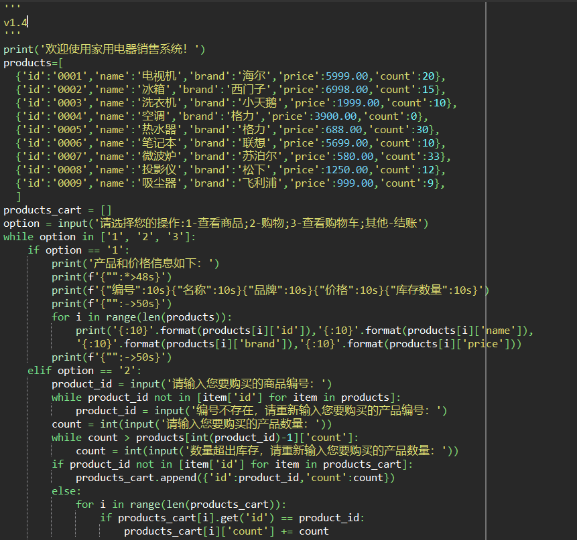Viewport: 577px width, 540px height.
Task: Click the 'for i in range(len(products_cart)):' line
Action: click(x=181, y=505)
